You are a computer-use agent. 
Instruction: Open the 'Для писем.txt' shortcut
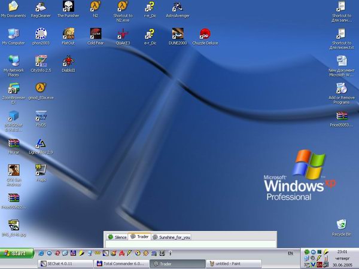(342, 39)
